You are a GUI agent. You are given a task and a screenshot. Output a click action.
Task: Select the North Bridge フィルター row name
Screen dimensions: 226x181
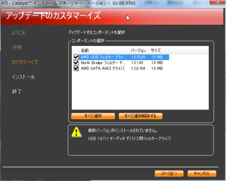coord(103,63)
